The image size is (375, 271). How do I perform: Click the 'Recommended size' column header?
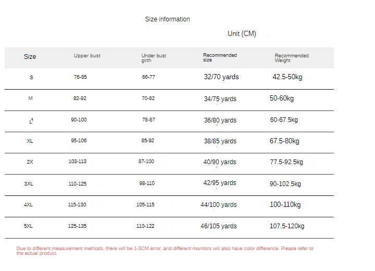click(x=220, y=57)
